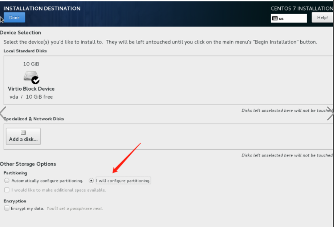Click the 10 GiB size label
Viewport: 334px width, 227px height.
tap(31, 64)
